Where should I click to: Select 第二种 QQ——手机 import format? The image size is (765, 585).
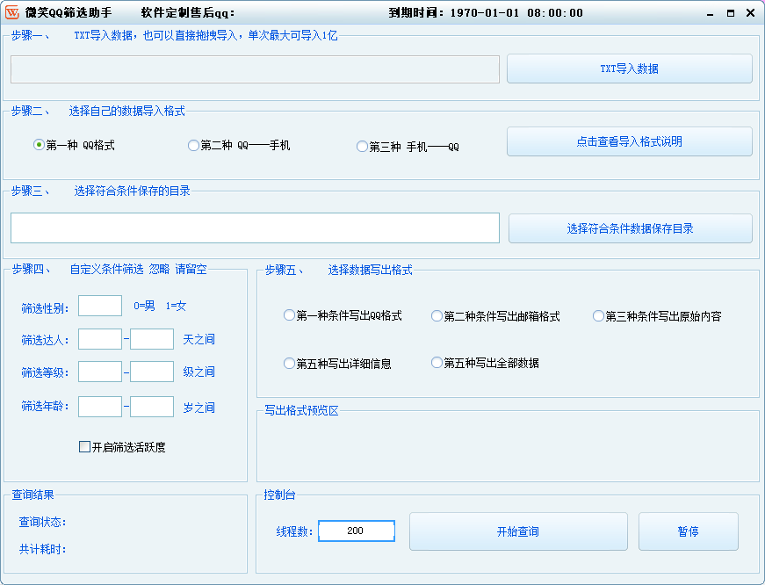pos(193,146)
